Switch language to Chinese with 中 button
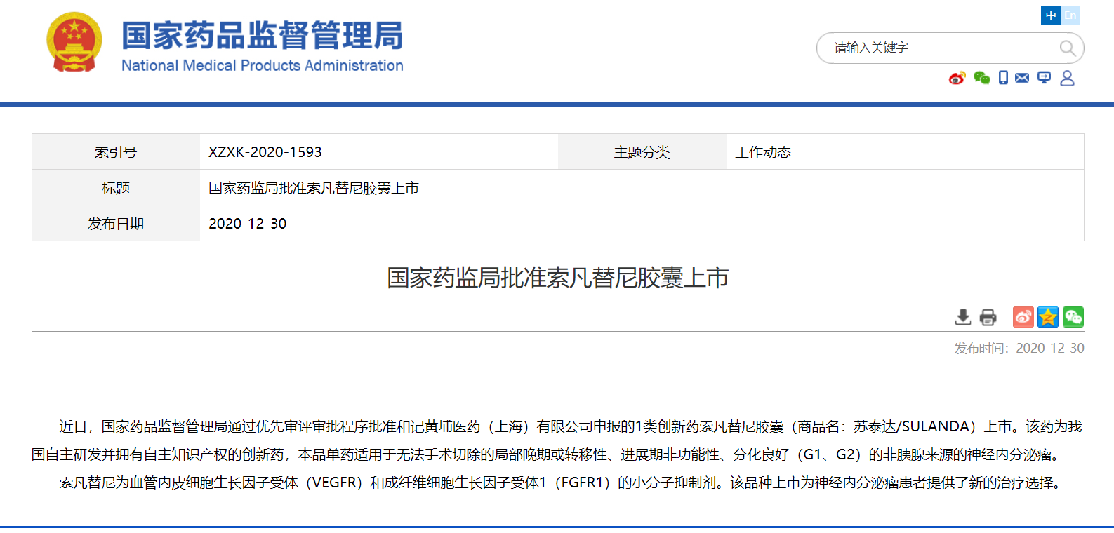Image resolution: width=1114 pixels, height=533 pixels. (1050, 15)
